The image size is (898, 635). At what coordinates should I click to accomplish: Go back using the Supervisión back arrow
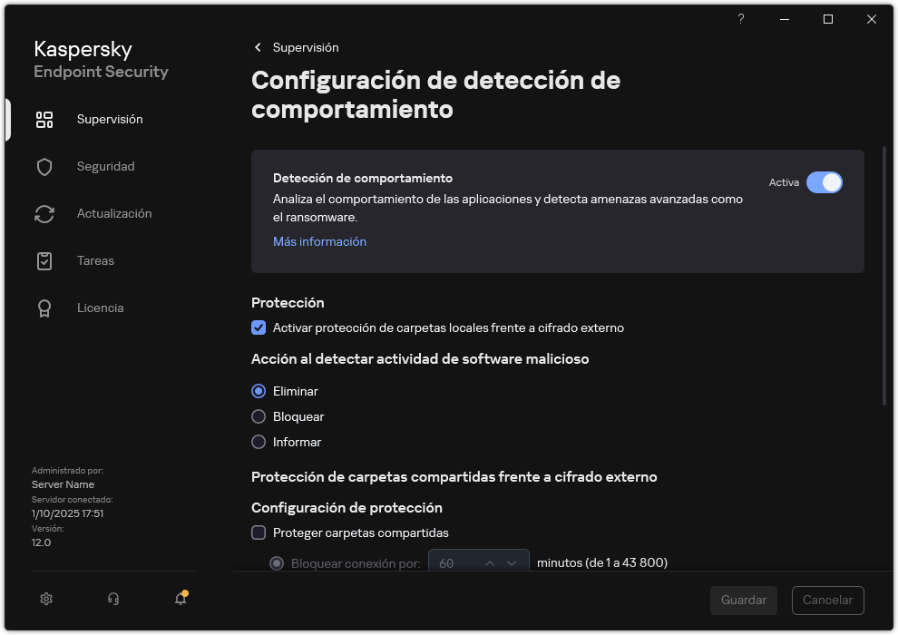(258, 47)
